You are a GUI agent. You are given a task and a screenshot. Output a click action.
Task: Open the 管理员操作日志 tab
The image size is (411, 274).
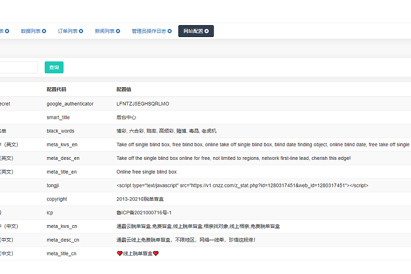(149, 31)
